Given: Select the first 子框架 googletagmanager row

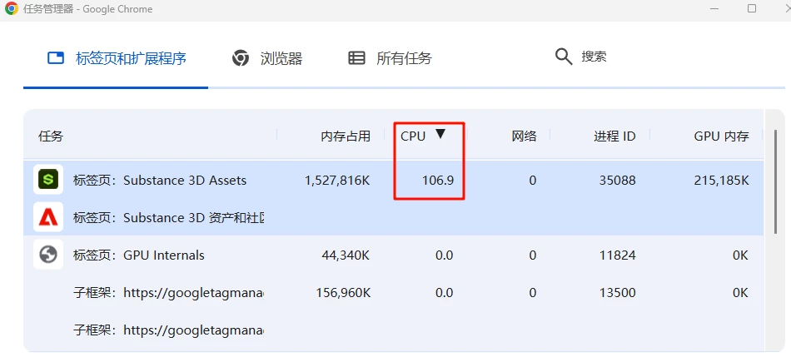Looking at the screenshot, I should click(x=394, y=292).
